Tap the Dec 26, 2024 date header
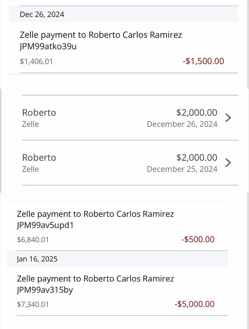The width and height of the screenshot is (249, 329). click(42, 14)
